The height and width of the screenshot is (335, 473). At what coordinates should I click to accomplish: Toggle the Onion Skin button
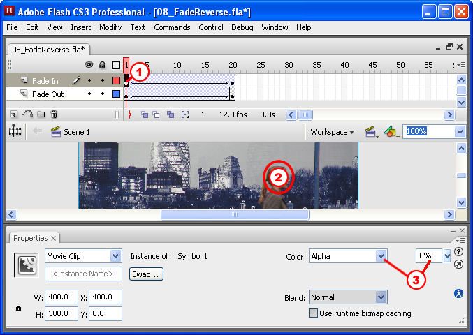pos(145,114)
